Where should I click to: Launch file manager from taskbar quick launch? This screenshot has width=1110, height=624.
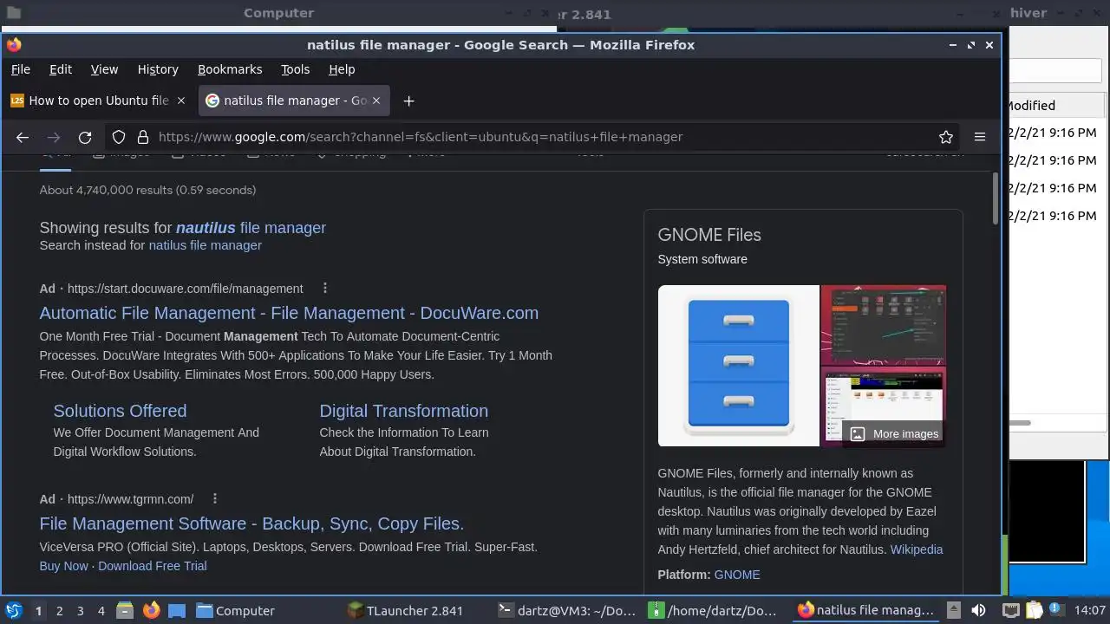125,610
